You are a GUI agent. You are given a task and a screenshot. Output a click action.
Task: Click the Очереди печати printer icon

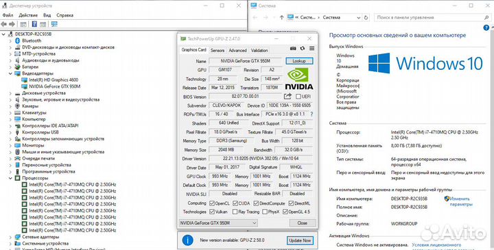(18, 158)
